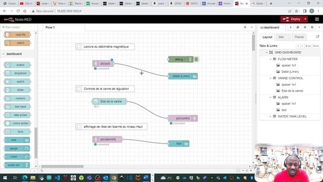Pick the date picker node in palette
Screen dimensions: 323x182
17,115
